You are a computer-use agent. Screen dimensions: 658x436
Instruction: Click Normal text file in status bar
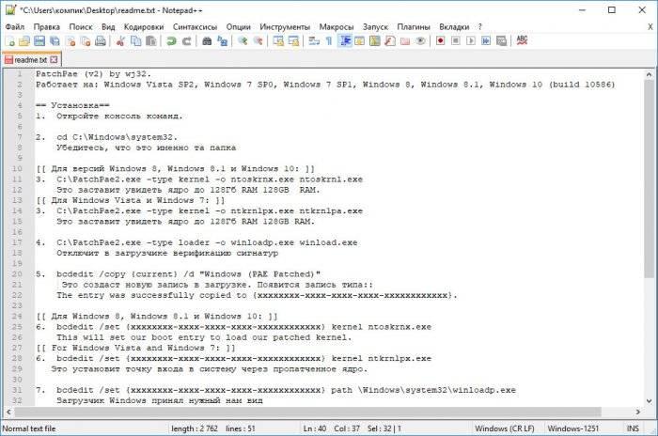[29, 428]
